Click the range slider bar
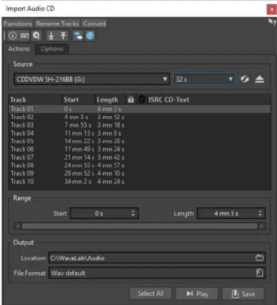The image size is (277, 305). click(140, 226)
